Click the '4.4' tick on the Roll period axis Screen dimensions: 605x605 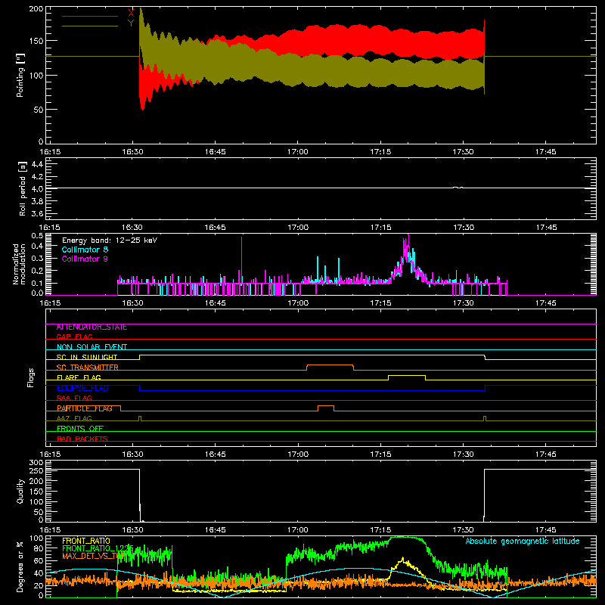[x=37, y=164]
